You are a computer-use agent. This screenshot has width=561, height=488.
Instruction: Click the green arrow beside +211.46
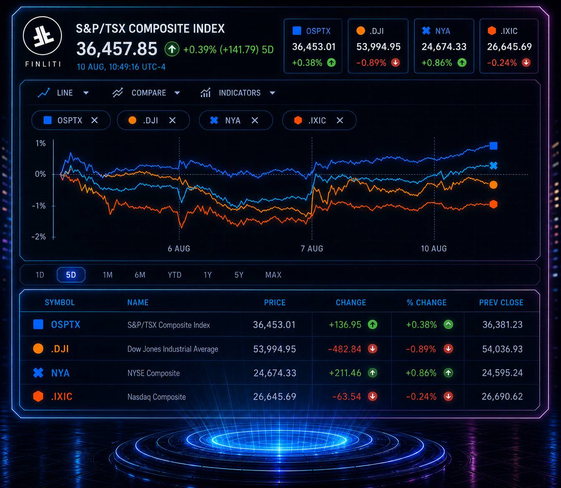coord(372,372)
